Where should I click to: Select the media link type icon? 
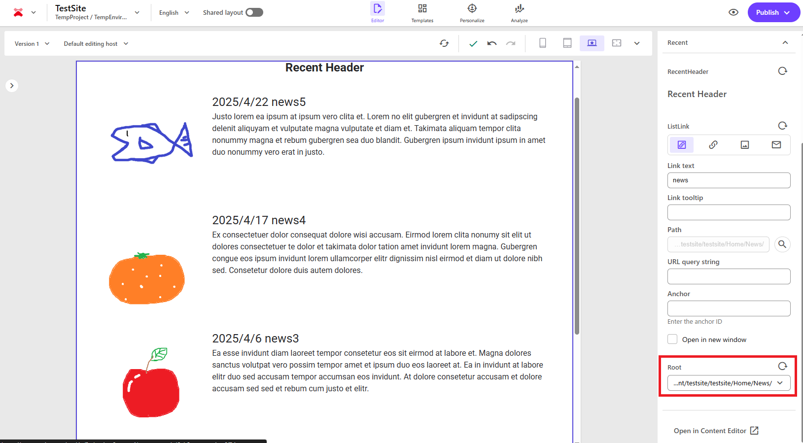[x=745, y=145]
